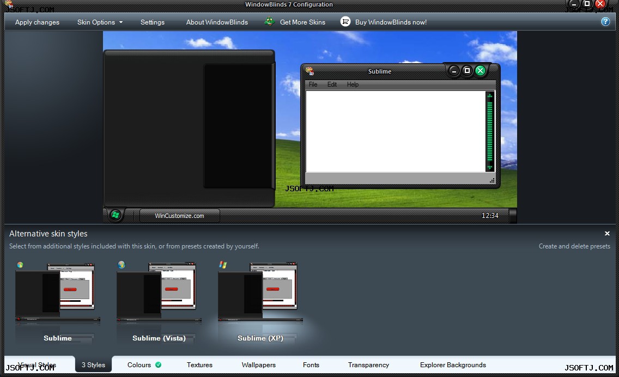
Task: Click WinCustomize.com taskbar button in preview
Action: point(180,216)
